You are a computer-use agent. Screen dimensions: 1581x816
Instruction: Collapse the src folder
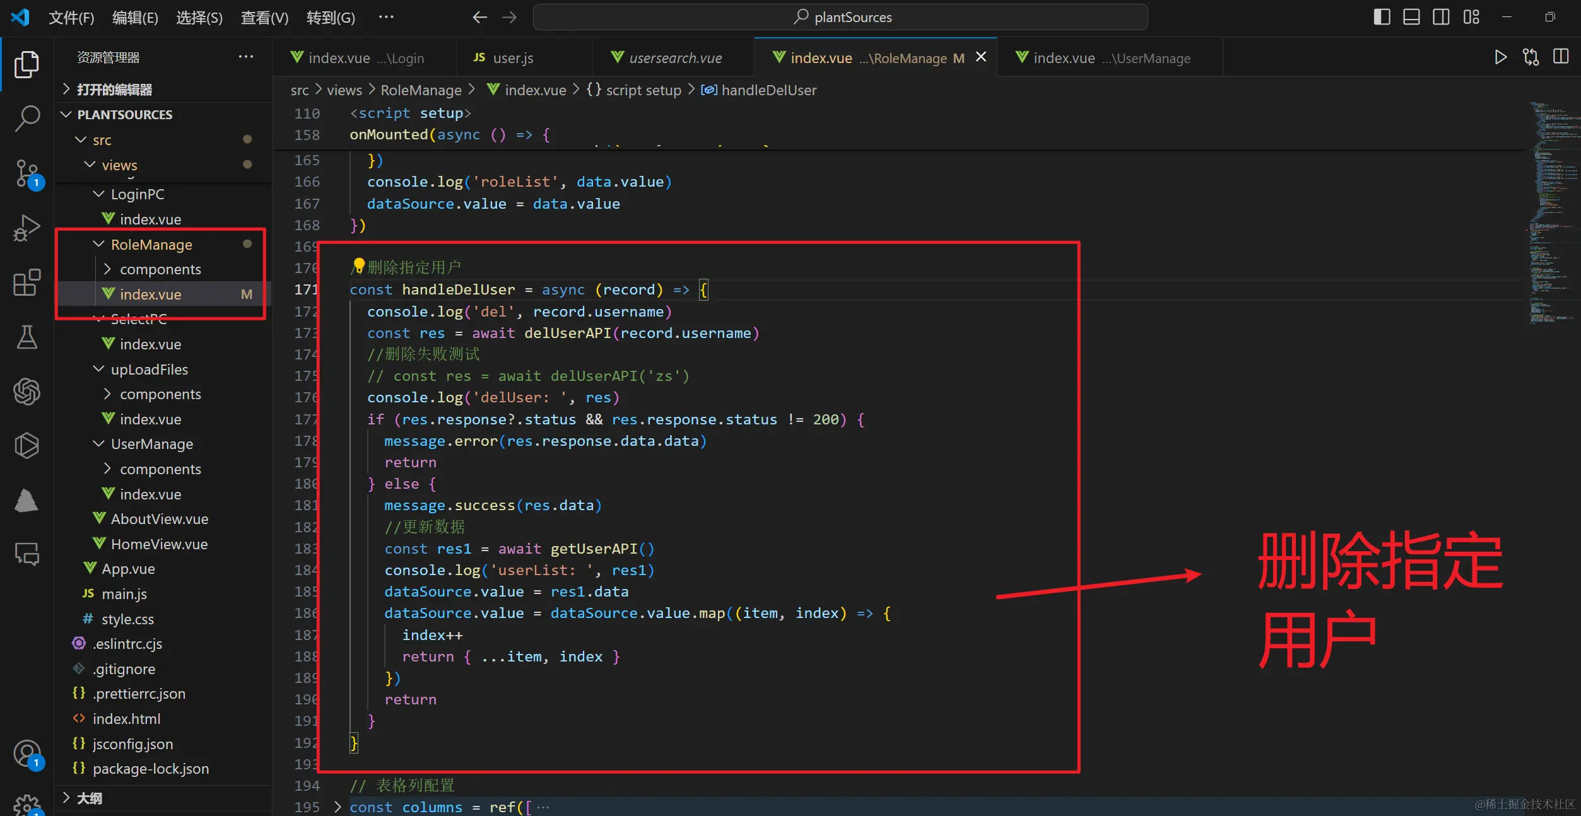click(x=163, y=140)
